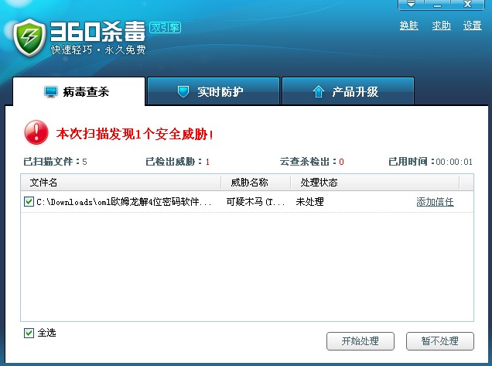Uncheck the detected threat file checkbox

click(x=29, y=202)
